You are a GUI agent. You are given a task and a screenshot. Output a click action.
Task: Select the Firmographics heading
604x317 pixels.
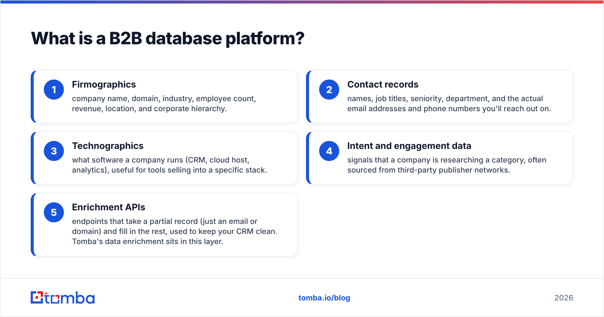(x=104, y=85)
